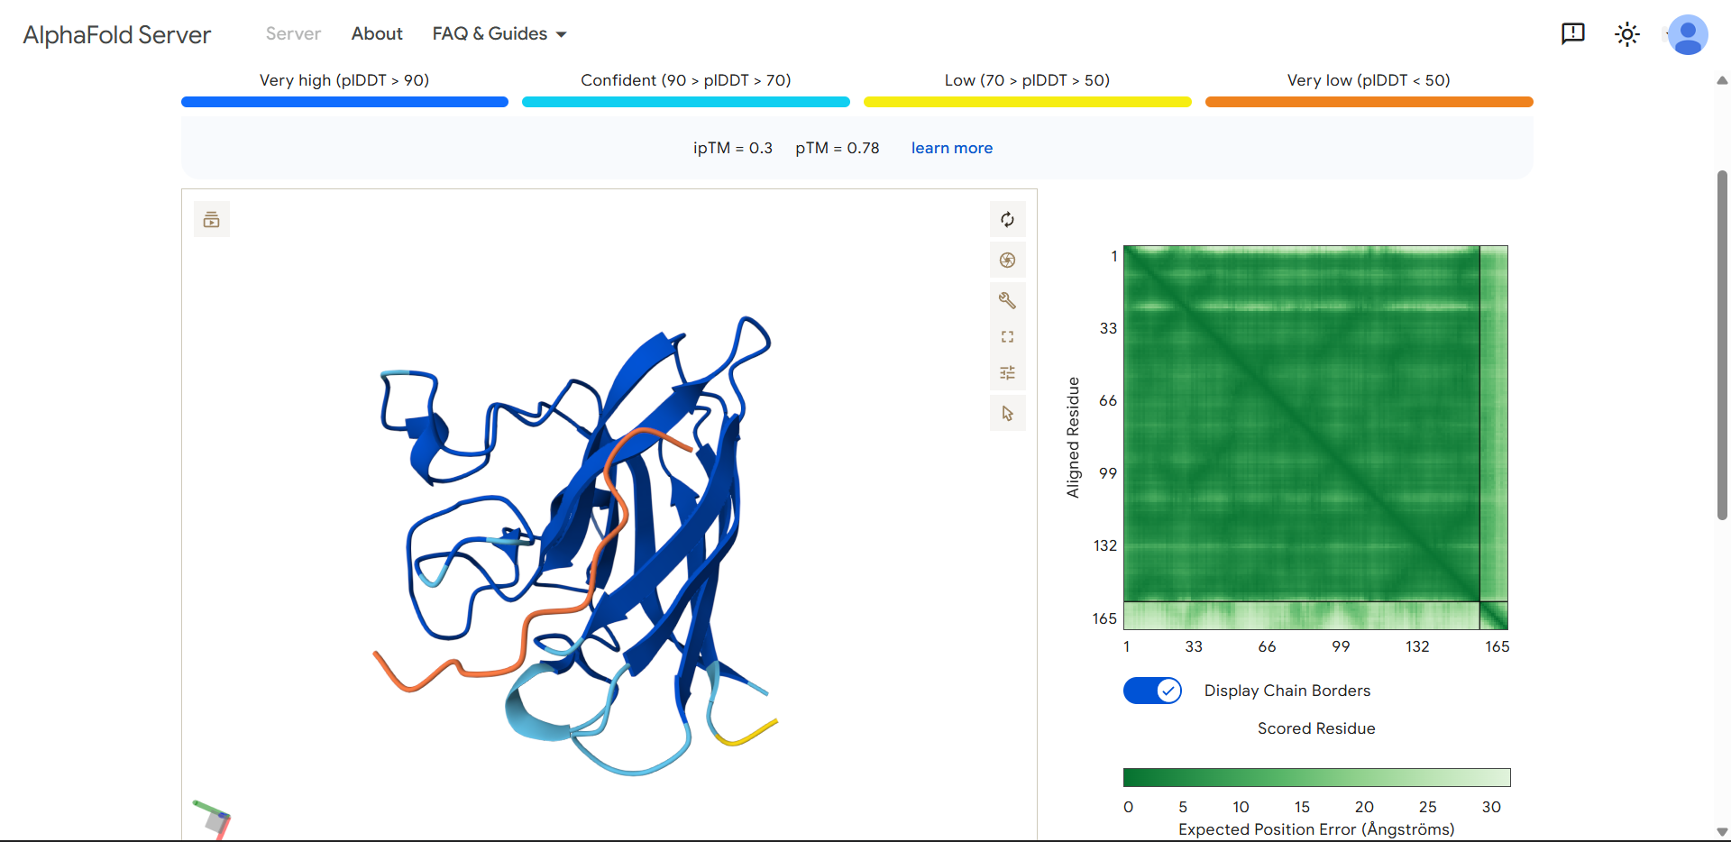This screenshot has width=1731, height=842.
Task: Open the About page
Action: 377,34
